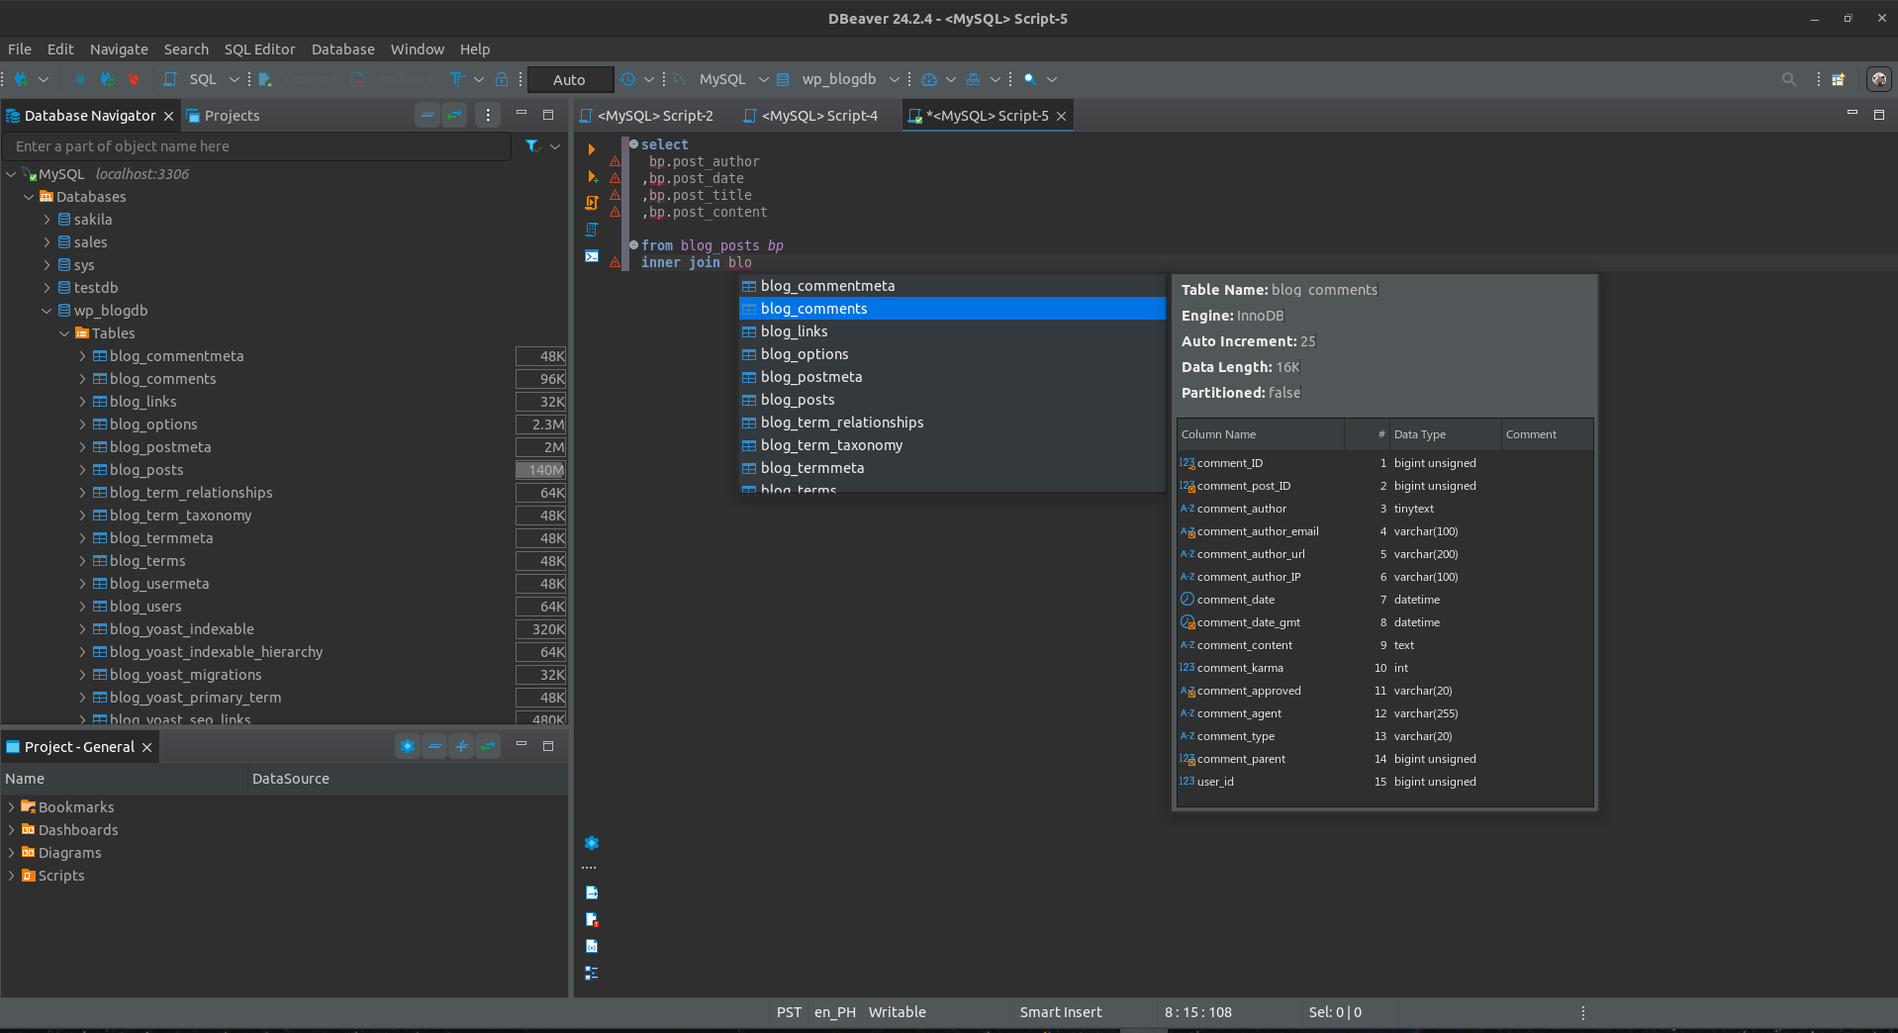Viewport: 1898px width, 1033px height.
Task: Open the SQL Editor menu
Action: (259, 48)
